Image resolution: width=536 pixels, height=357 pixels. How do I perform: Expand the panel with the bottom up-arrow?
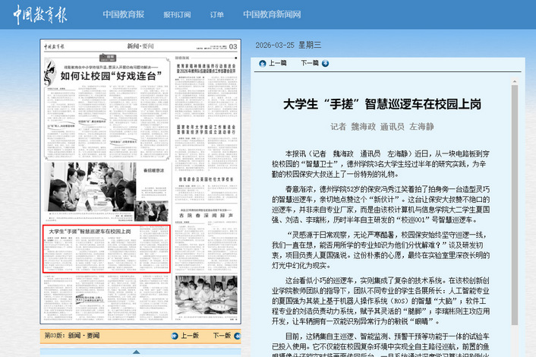pos(136,352)
